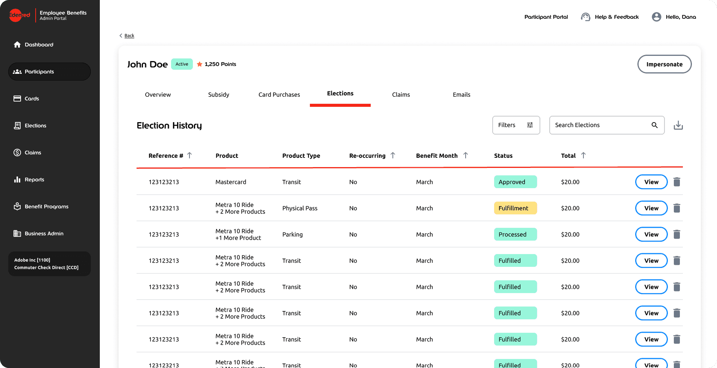Sort by Total arrow

(x=583, y=155)
